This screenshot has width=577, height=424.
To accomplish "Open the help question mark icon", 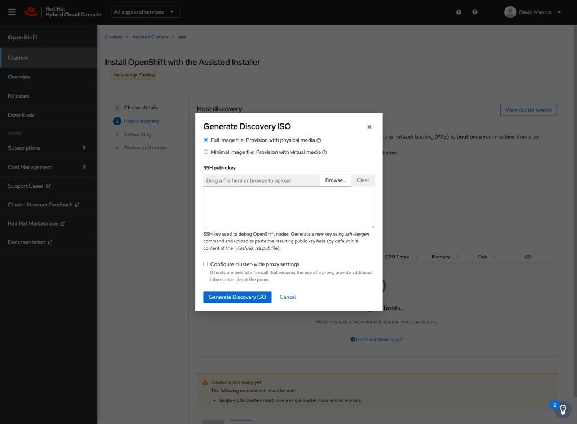I will [x=475, y=12].
